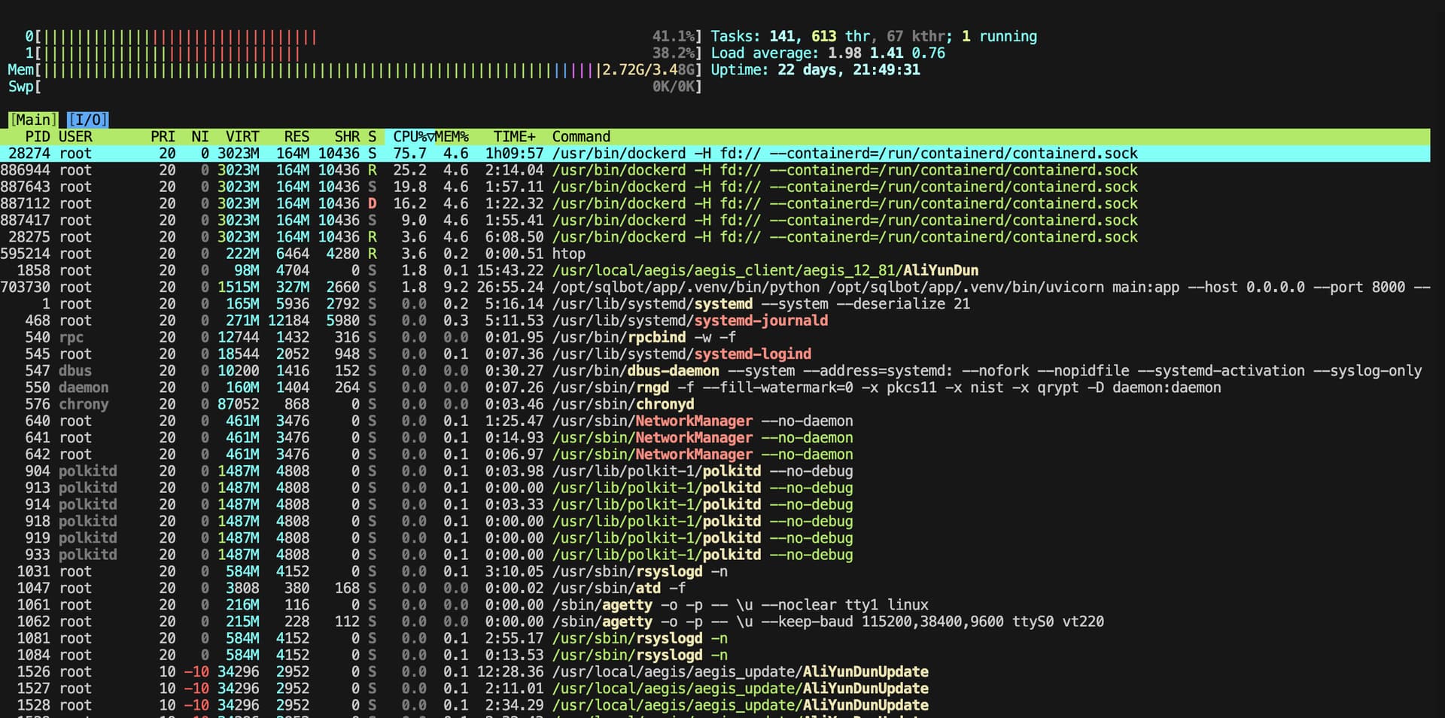
Task: Click the RES column header
Action: click(x=296, y=137)
